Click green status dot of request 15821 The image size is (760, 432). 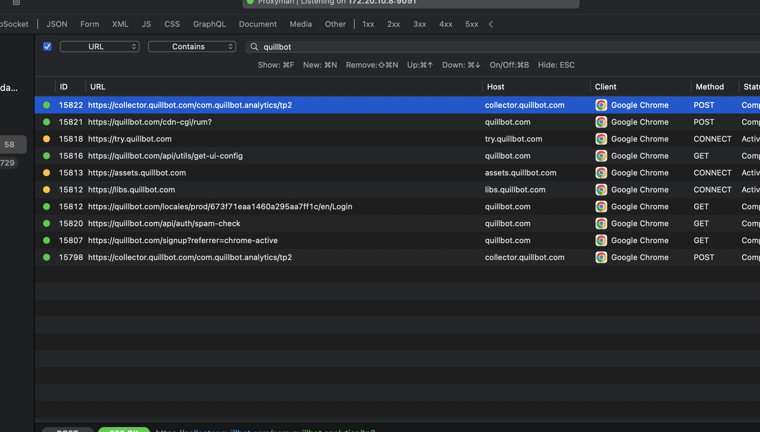(47, 122)
